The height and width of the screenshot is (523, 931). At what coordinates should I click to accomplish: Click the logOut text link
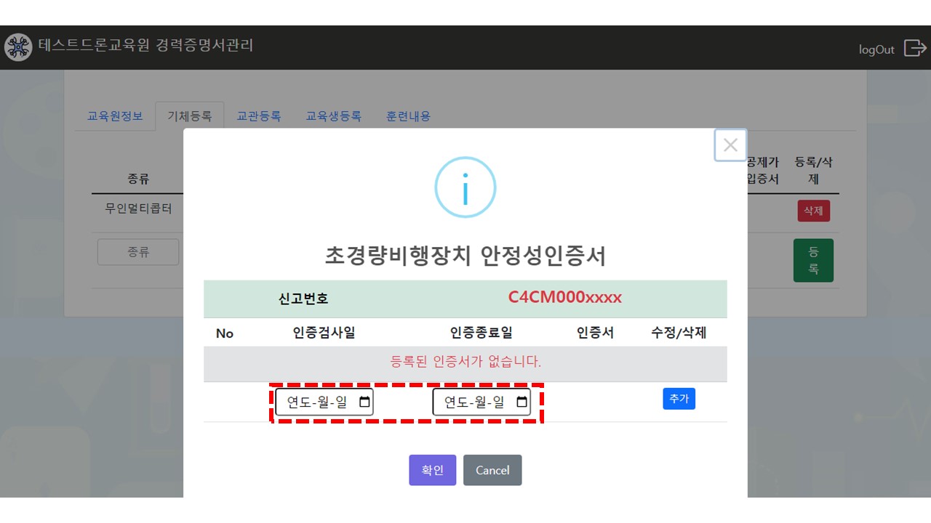[x=876, y=49]
